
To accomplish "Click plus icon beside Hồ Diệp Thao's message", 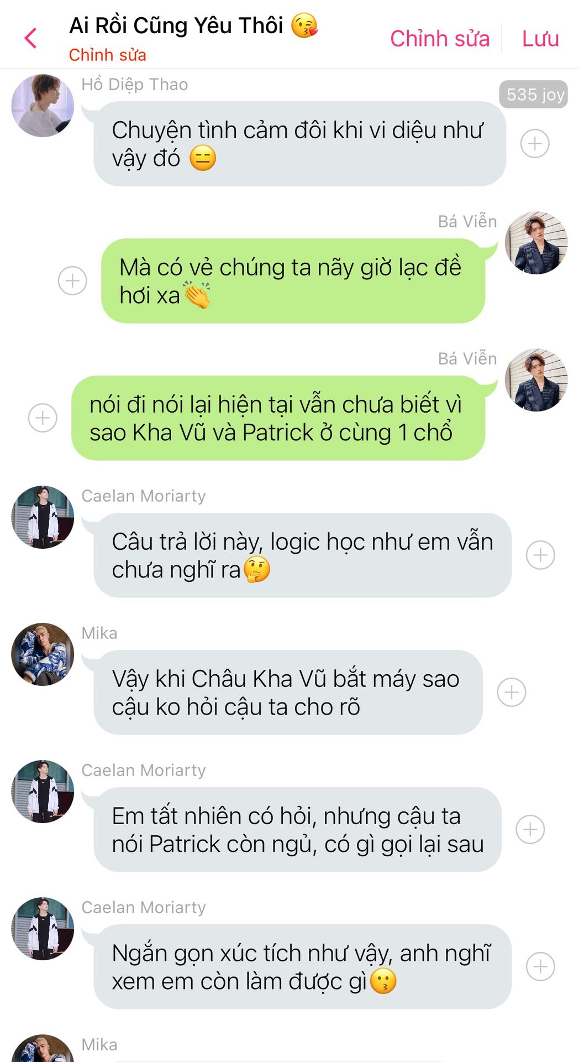I will [535, 144].
